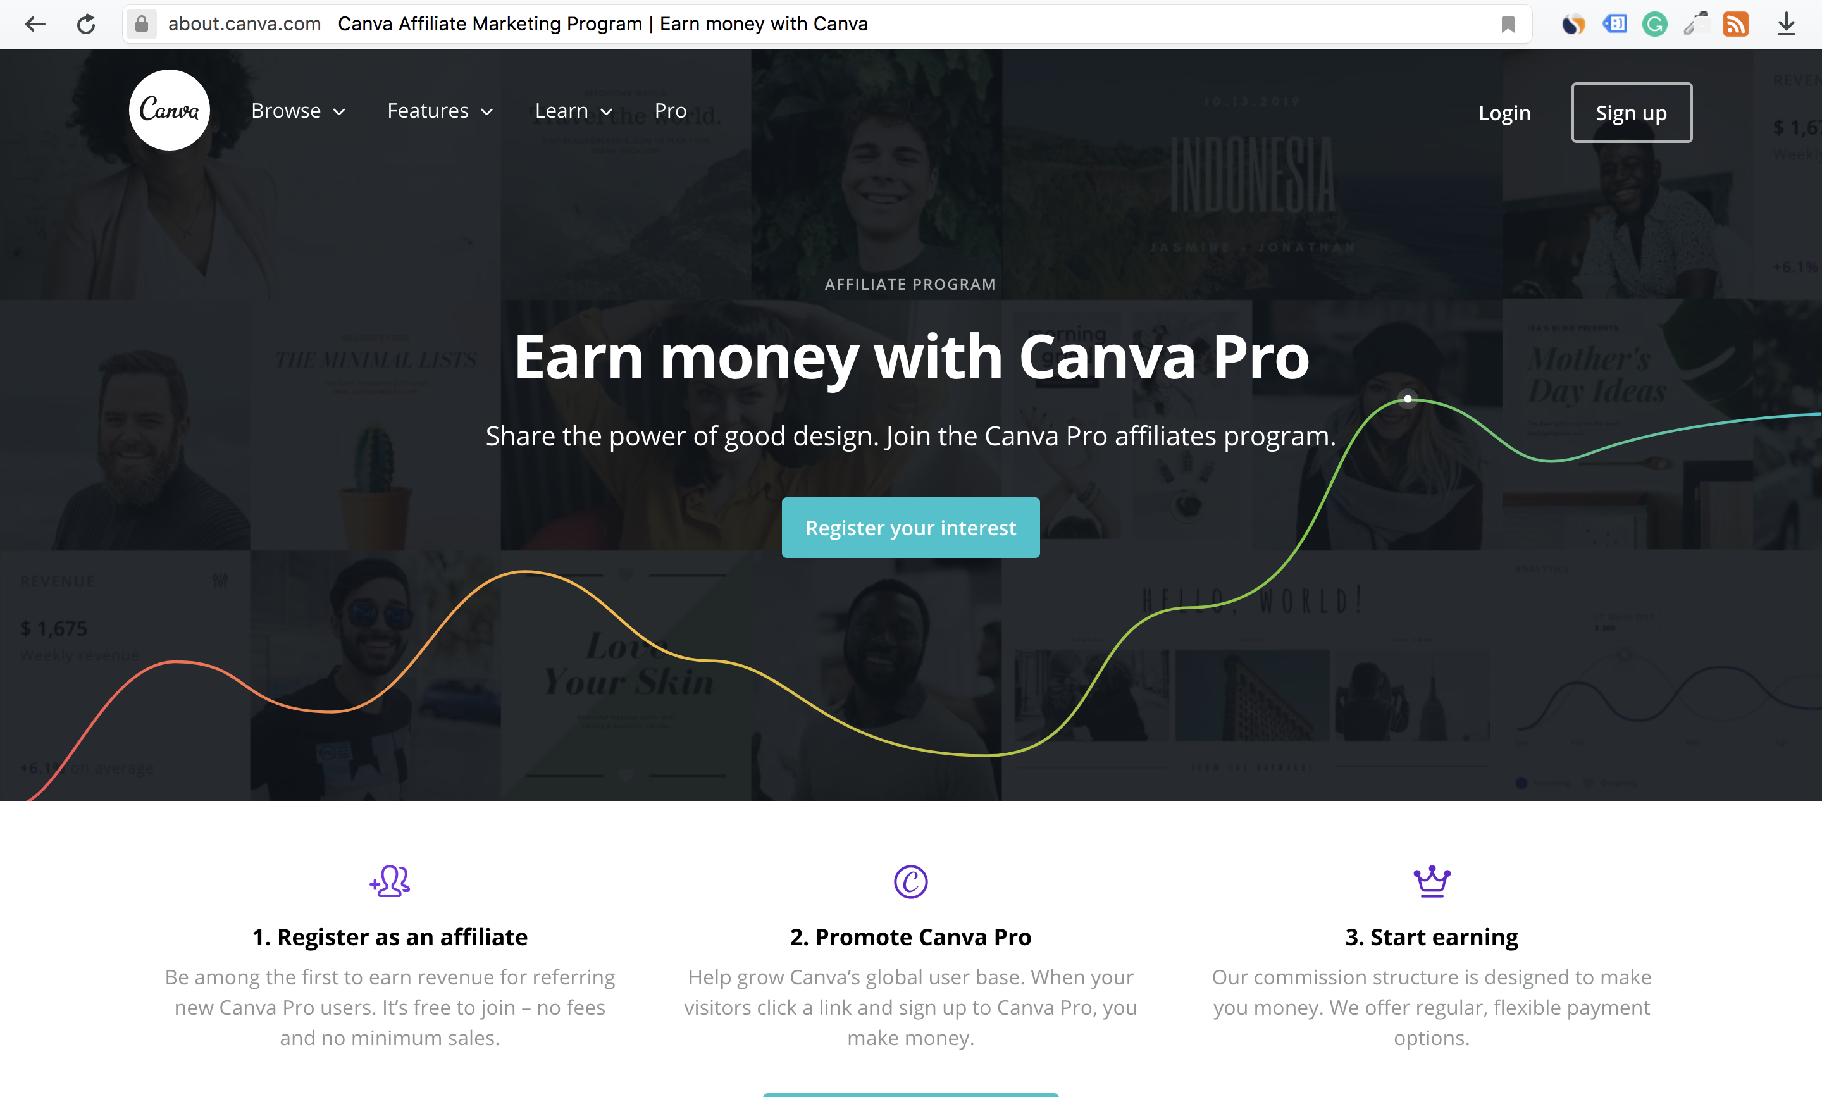
Task: Expand the Features dropdown menu
Action: point(438,111)
